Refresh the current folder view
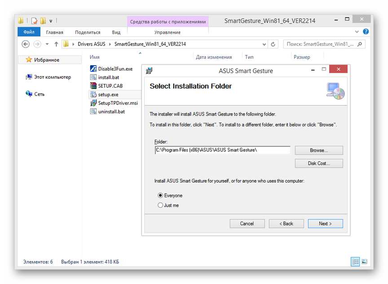This screenshot has height=284, width=388. [273, 44]
